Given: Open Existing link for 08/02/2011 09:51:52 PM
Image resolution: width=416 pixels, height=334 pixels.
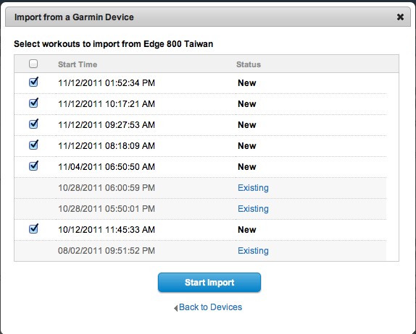Looking at the screenshot, I should tap(253, 251).
